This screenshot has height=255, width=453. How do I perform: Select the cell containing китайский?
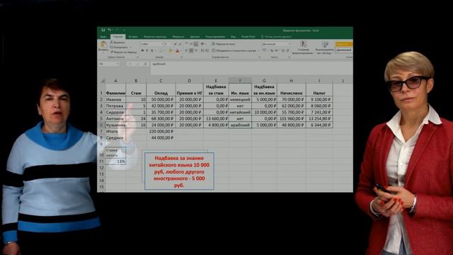click(240, 112)
